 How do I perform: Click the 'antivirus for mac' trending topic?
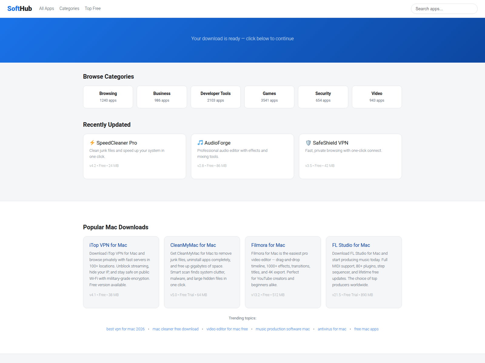click(332, 329)
